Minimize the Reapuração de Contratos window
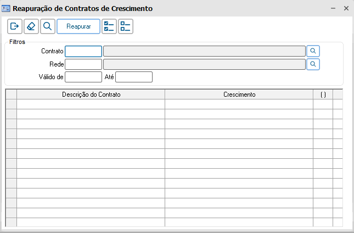 (x=333, y=9)
